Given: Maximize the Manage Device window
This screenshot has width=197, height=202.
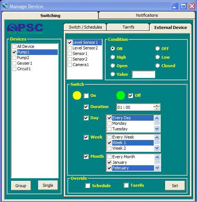Looking at the screenshot, I should coord(183,6).
